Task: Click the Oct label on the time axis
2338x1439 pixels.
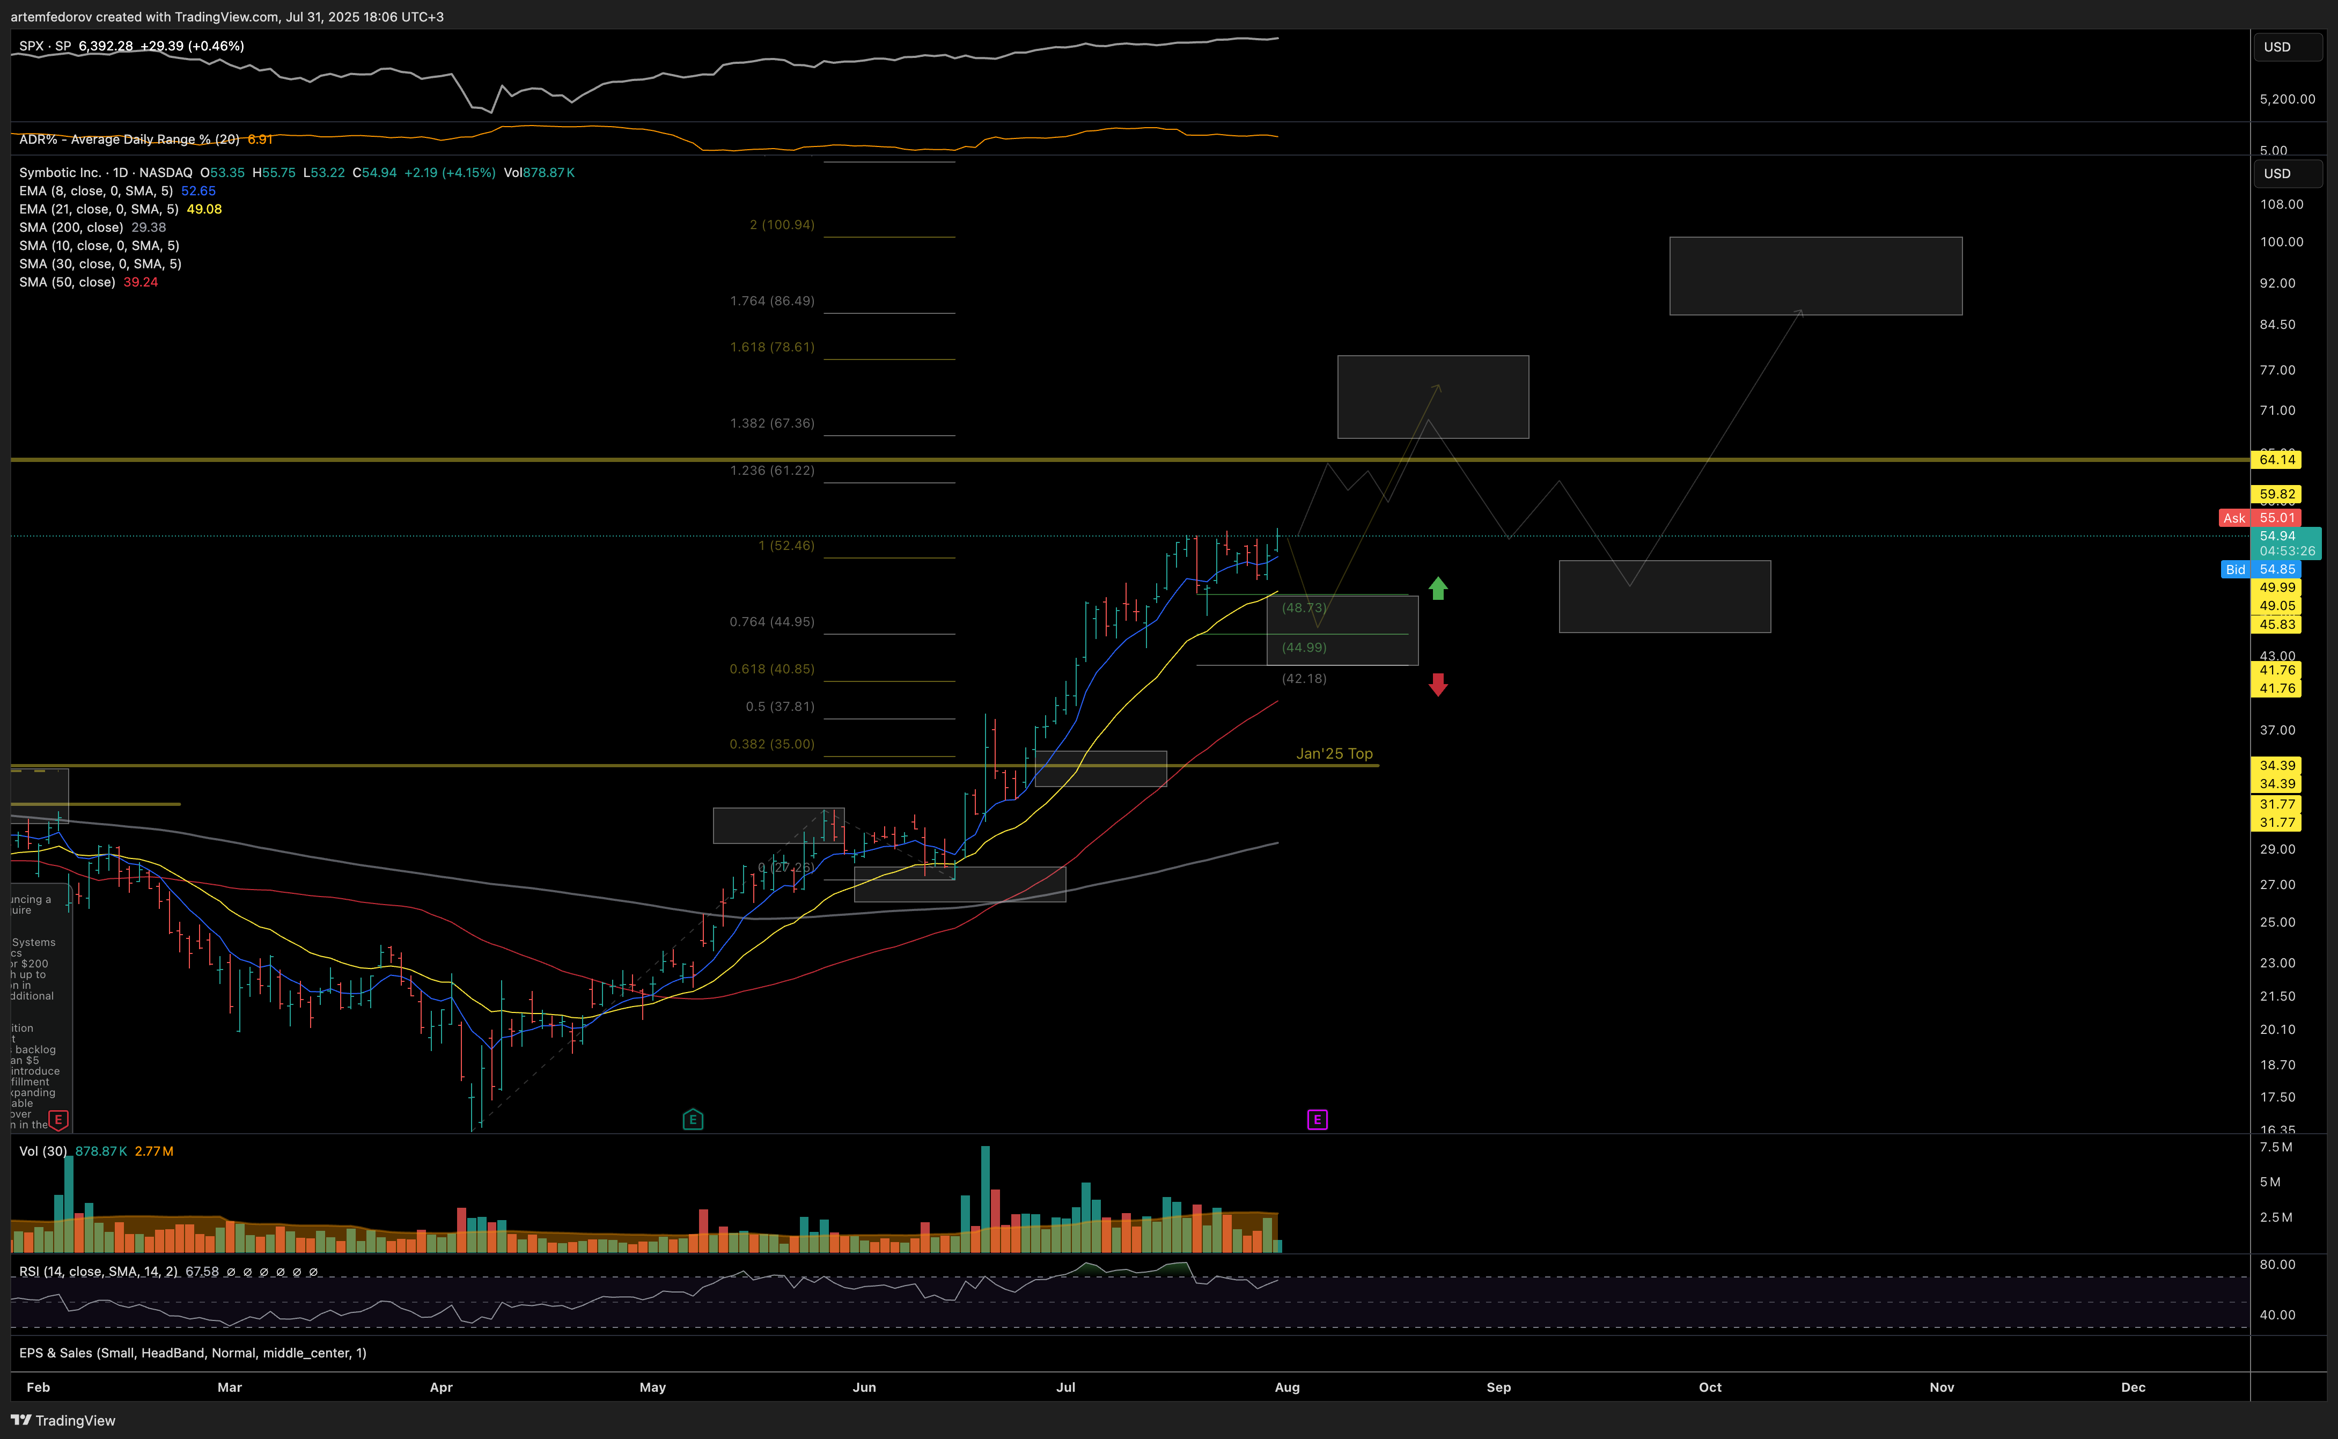Action: coord(1710,1386)
